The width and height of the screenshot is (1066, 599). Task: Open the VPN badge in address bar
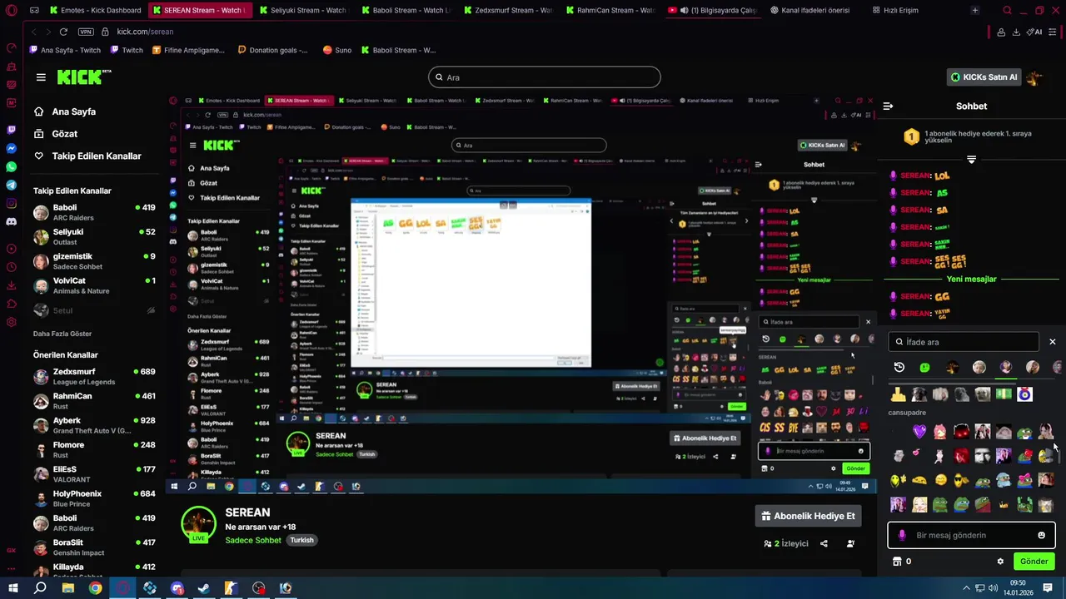86,32
